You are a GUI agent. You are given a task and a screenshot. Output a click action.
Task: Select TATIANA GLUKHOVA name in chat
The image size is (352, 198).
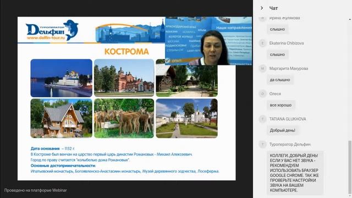288,119
